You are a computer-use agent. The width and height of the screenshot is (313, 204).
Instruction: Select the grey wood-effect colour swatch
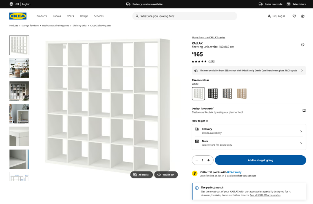[x=227, y=94]
